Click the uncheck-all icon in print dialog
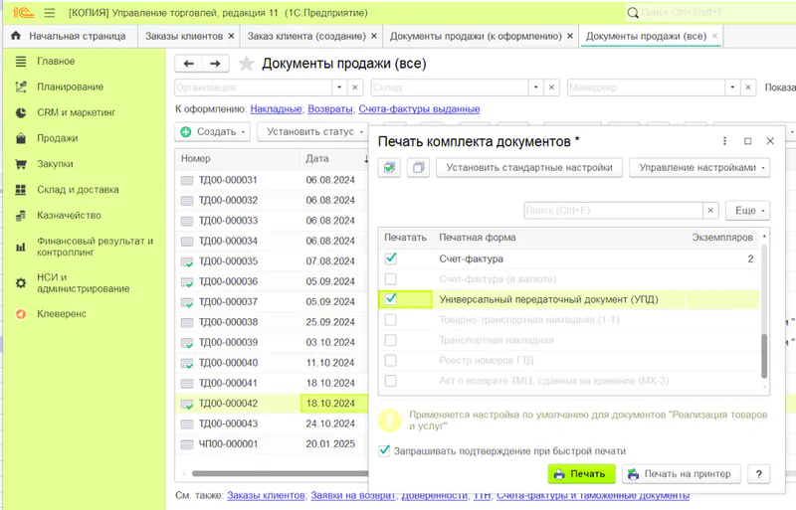 point(418,168)
